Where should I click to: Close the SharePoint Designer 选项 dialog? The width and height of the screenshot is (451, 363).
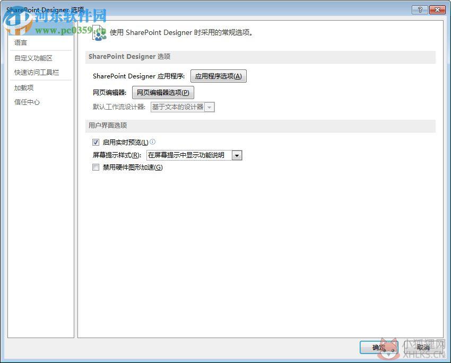click(x=437, y=10)
